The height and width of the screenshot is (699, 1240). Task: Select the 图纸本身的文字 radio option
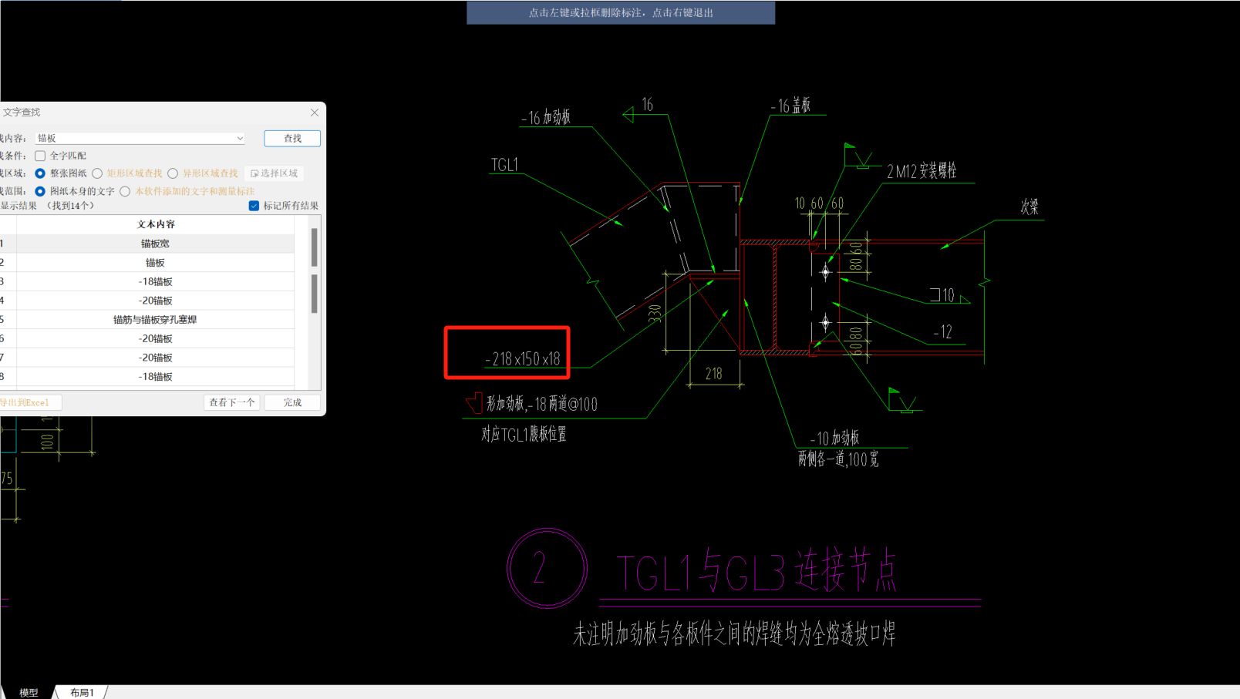40,191
